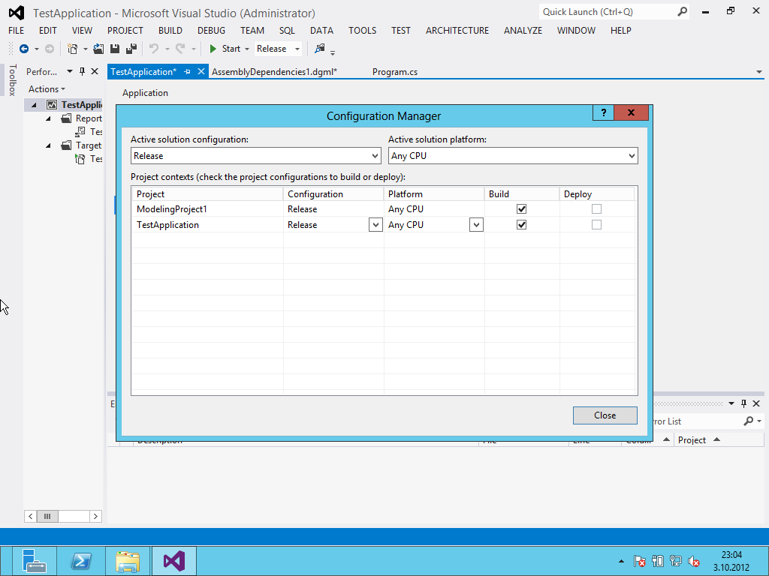
Task: Check Deploy for TestApplication
Action: click(596, 225)
